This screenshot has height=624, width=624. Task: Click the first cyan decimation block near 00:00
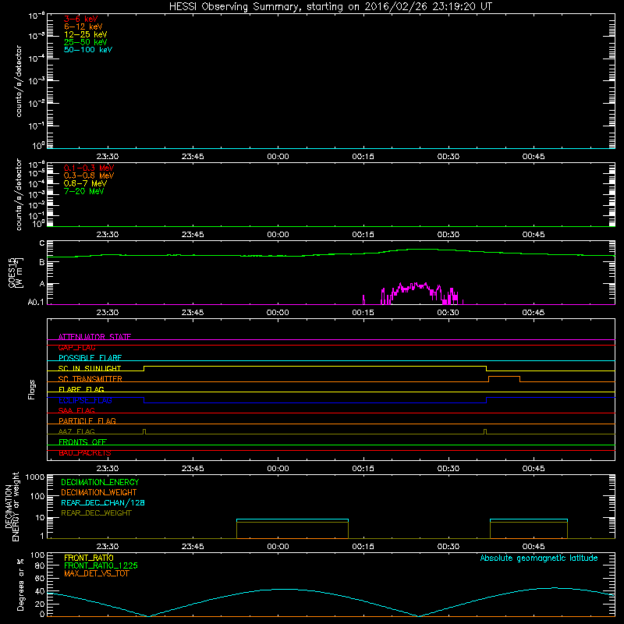[x=292, y=519]
